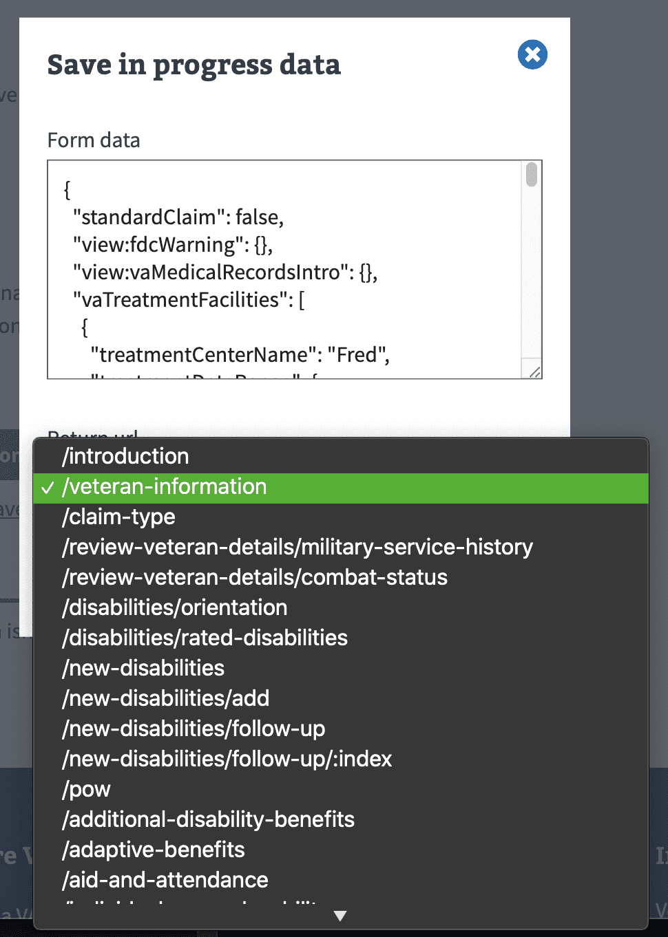Select the /disabilities/orientation entry
This screenshot has height=937, width=668.
pos(174,608)
